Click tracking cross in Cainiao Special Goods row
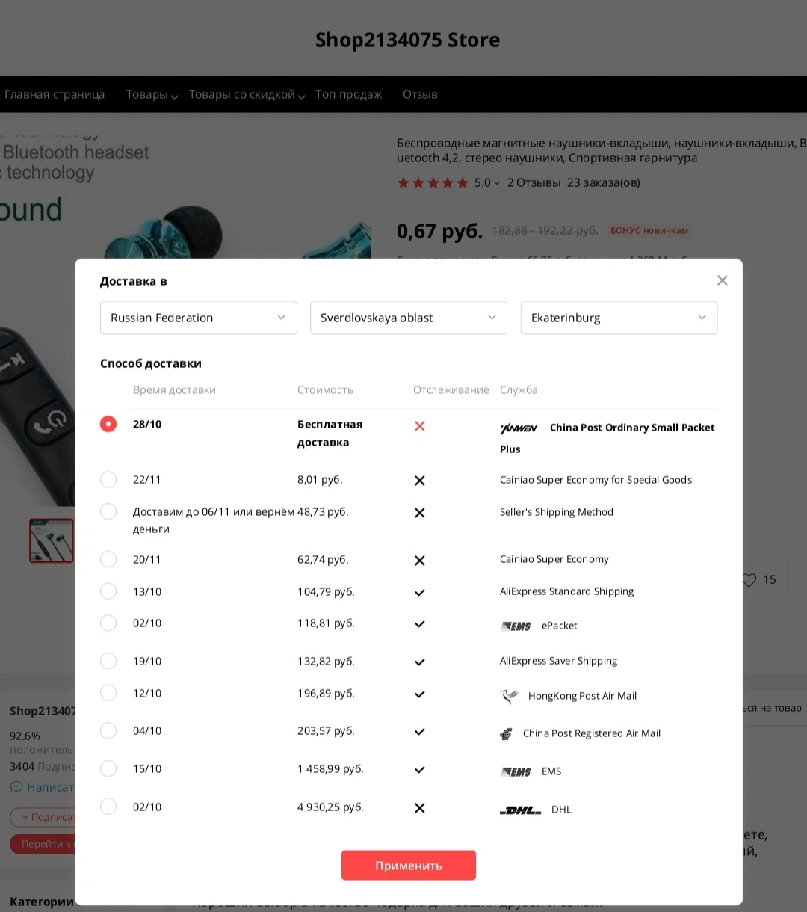This screenshot has height=912, width=807. point(420,481)
